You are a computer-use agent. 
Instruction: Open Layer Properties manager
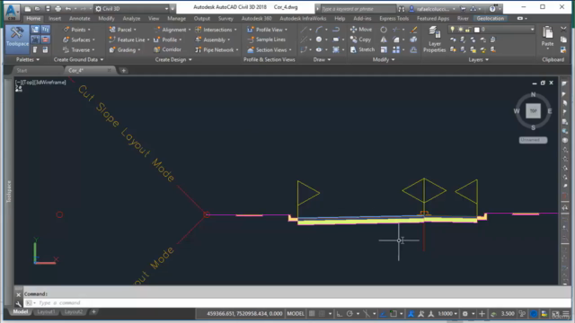click(x=435, y=39)
